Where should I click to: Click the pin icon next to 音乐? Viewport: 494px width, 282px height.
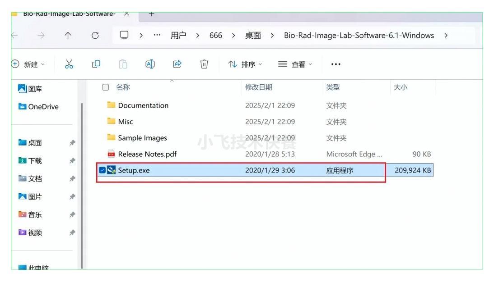(72, 214)
